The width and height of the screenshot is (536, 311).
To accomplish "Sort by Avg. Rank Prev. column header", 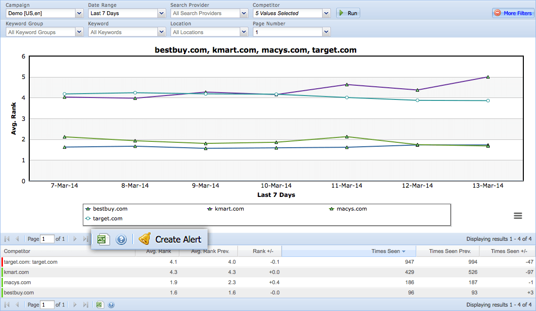I will (209, 251).
